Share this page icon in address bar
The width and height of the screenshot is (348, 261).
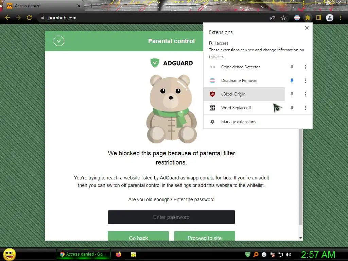point(273,18)
